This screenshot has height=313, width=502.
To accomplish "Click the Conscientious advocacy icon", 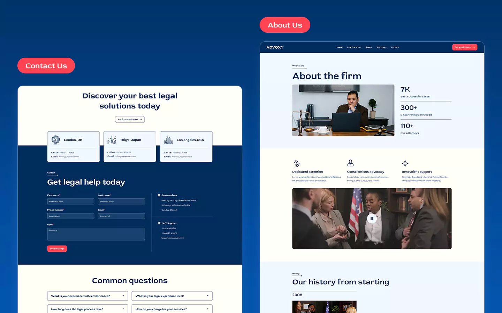I will tap(350, 163).
